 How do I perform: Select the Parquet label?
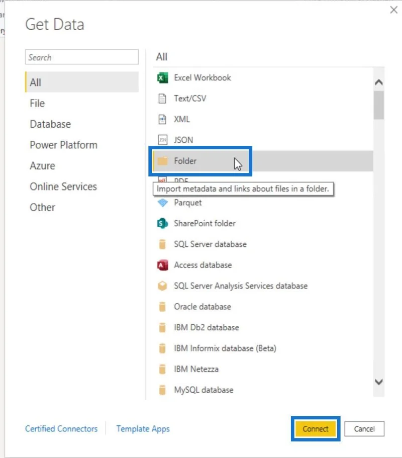188,203
